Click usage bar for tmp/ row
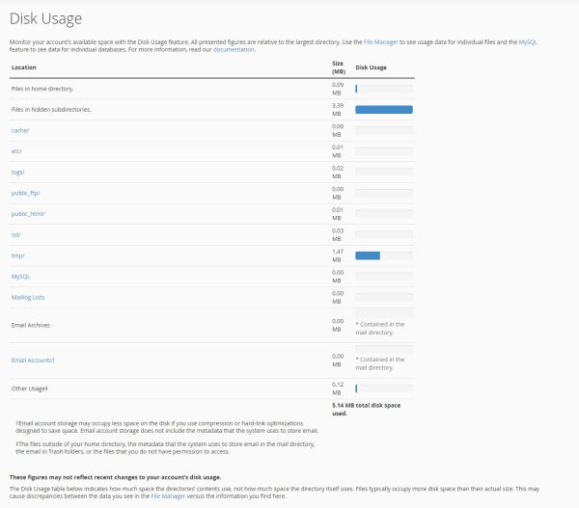The image size is (579, 508). [384, 255]
